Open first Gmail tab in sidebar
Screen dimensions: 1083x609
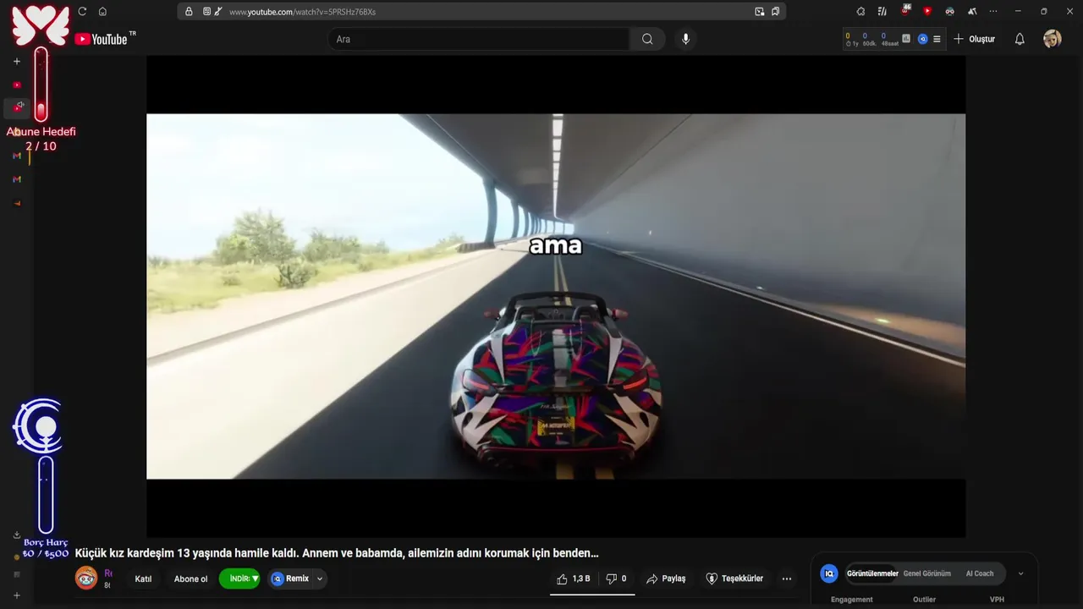(x=17, y=156)
